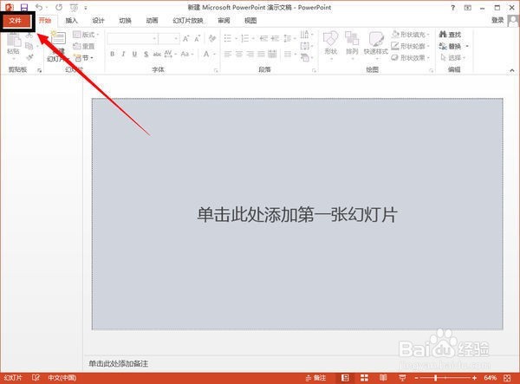Click the 新建幻灯片 New Slide icon
Image resolution: width=520 pixels, height=384 pixels.
point(58,37)
